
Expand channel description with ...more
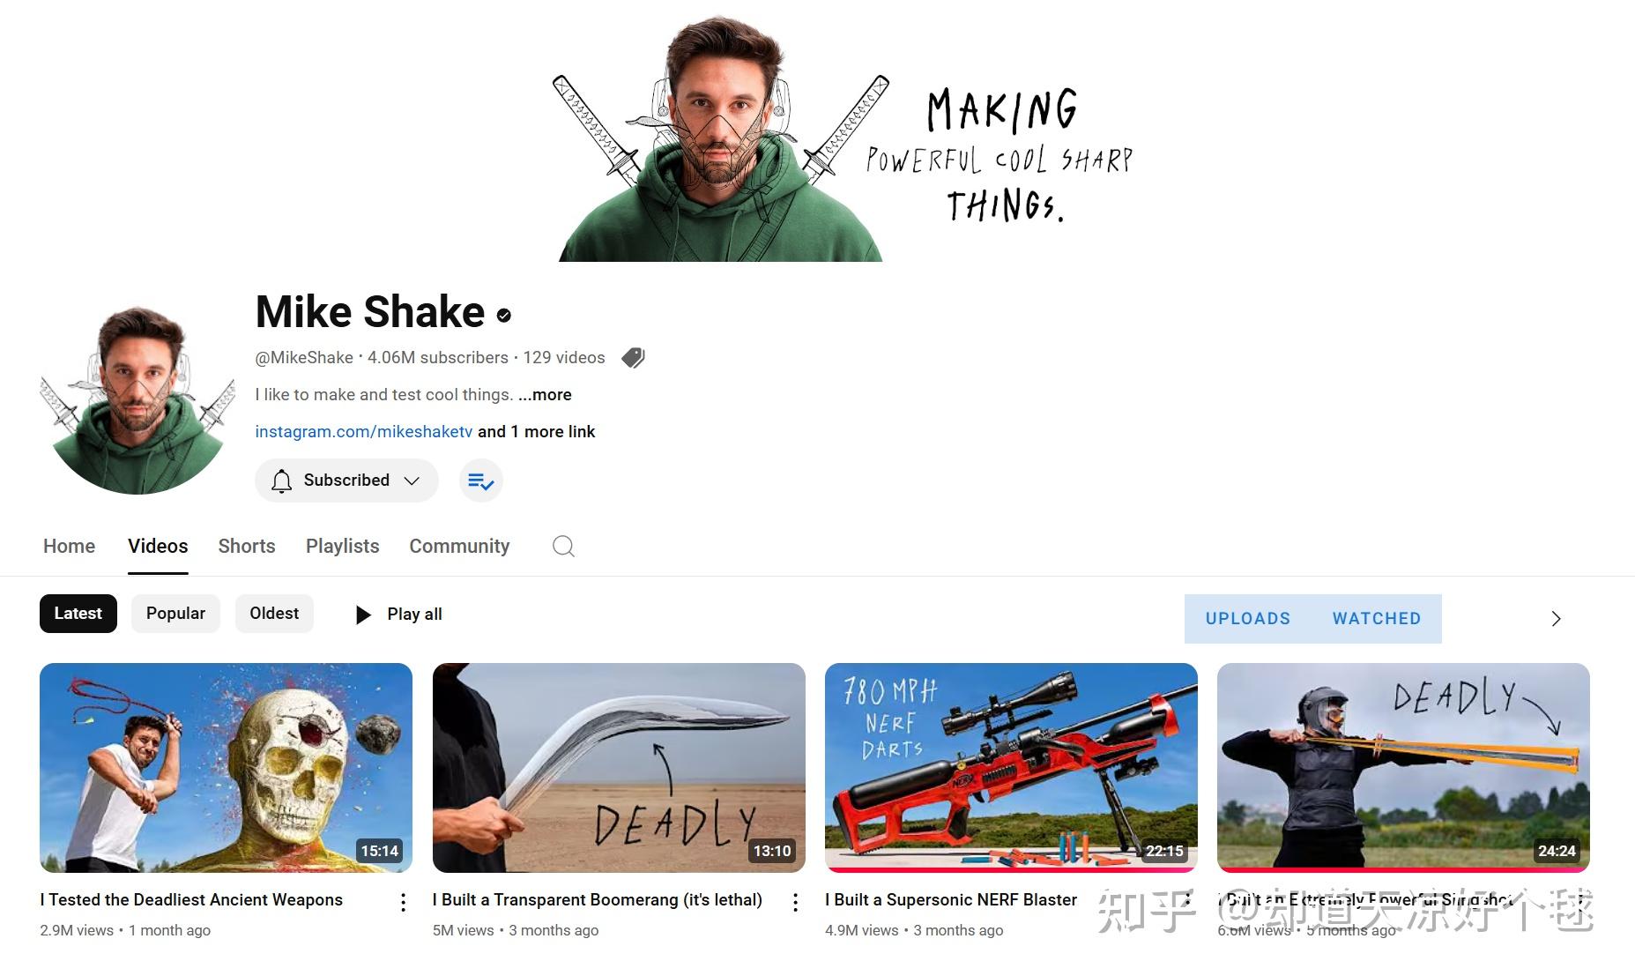[545, 395]
